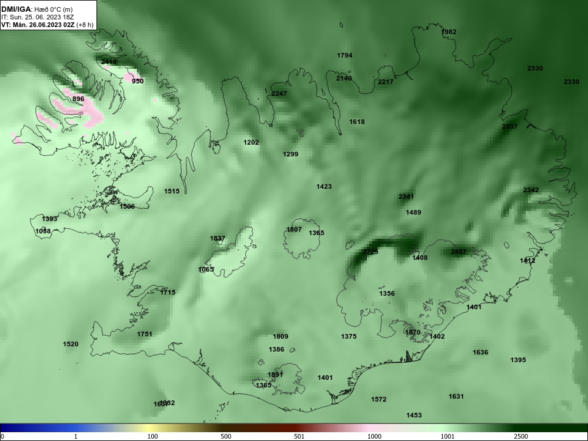Click the map value 1631
Image resolution: width=588 pixels, height=441 pixels.
tap(456, 397)
